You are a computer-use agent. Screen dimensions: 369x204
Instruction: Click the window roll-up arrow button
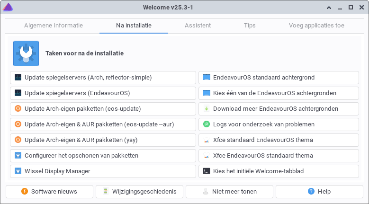[x=329, y=8]
